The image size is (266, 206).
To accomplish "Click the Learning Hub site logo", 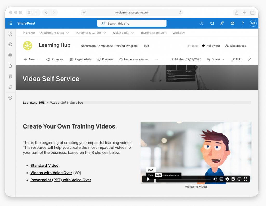I will tap(28, 46).
